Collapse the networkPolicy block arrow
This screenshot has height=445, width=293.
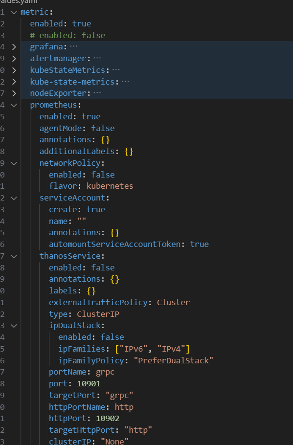[14, 163]
